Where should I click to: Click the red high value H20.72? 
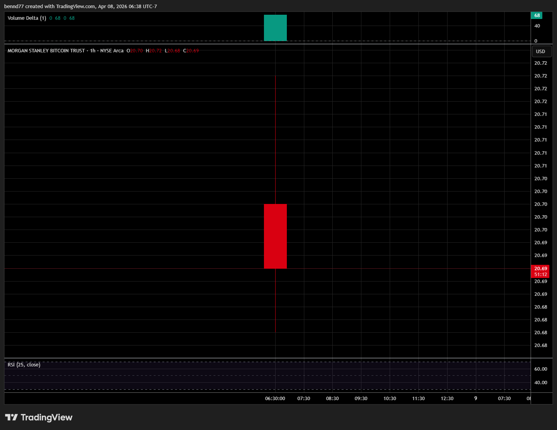click(x=154, y=51)
